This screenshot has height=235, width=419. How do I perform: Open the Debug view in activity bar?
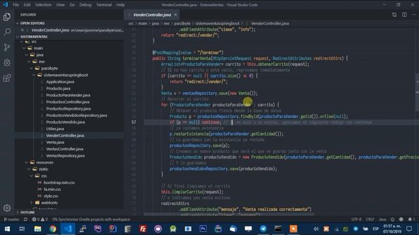pyautogui.click(x=7, y=63)
